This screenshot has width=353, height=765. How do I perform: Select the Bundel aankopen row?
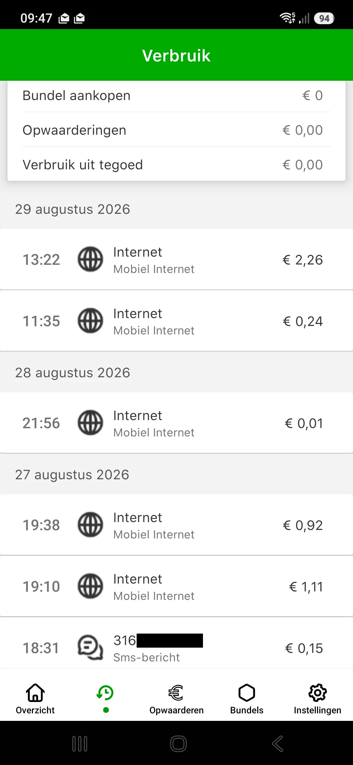pyautogui.click(x=176, y=95)
